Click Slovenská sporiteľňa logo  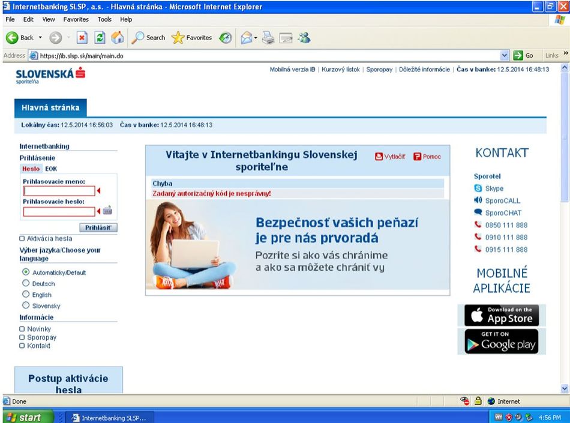(50, 75)
